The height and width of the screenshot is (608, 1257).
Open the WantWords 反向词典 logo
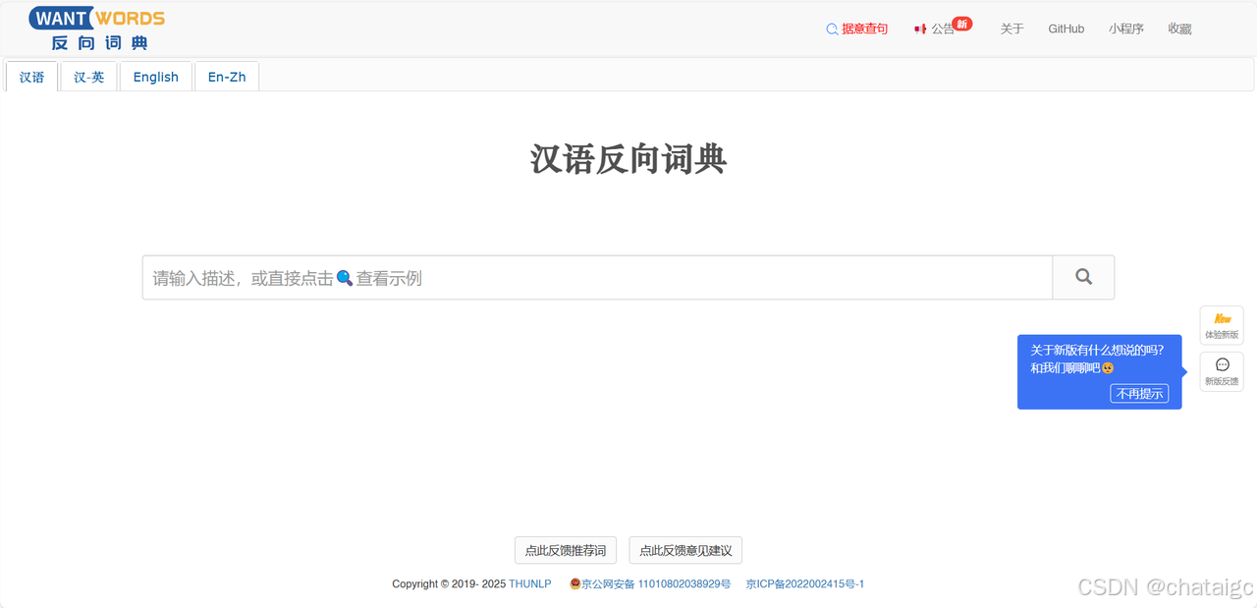97,28
